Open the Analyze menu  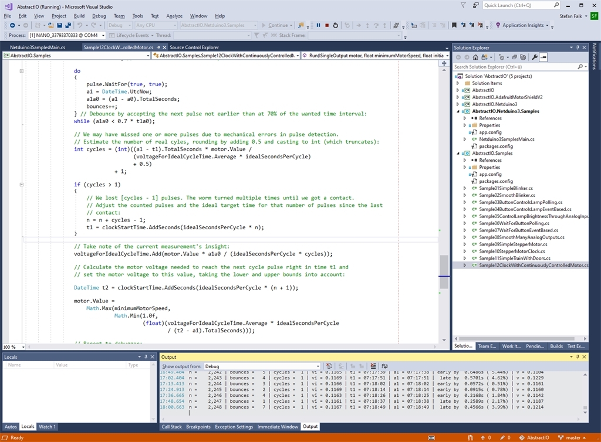tap(174, 16)
